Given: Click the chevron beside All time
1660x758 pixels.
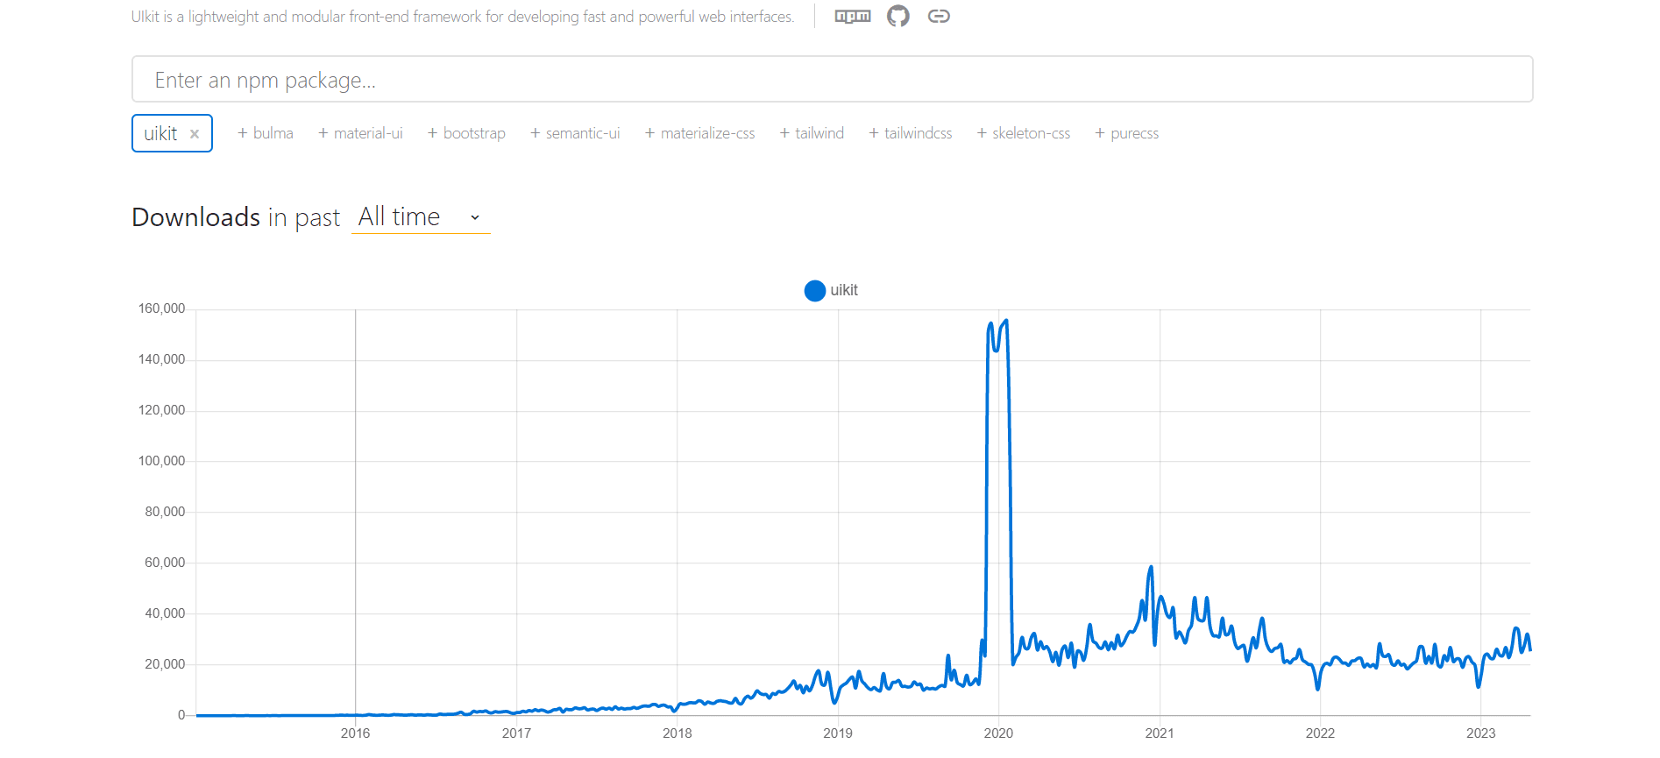Looking at the screenshot, I should click(x=475, y=216).
